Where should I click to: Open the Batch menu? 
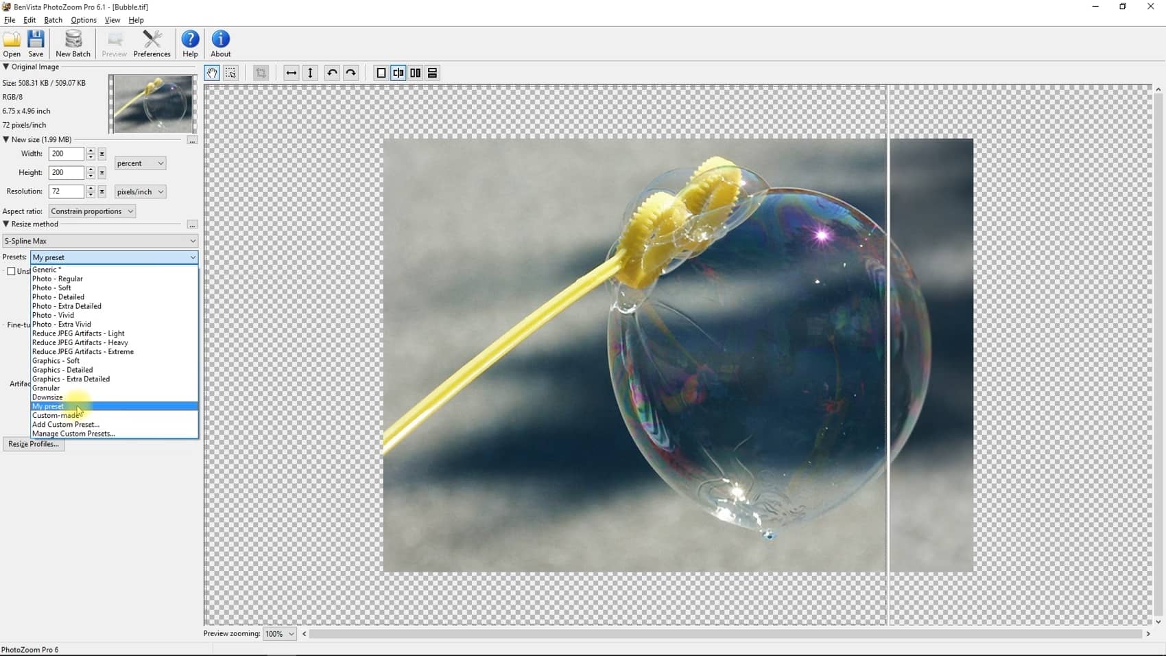coord(53,20)
